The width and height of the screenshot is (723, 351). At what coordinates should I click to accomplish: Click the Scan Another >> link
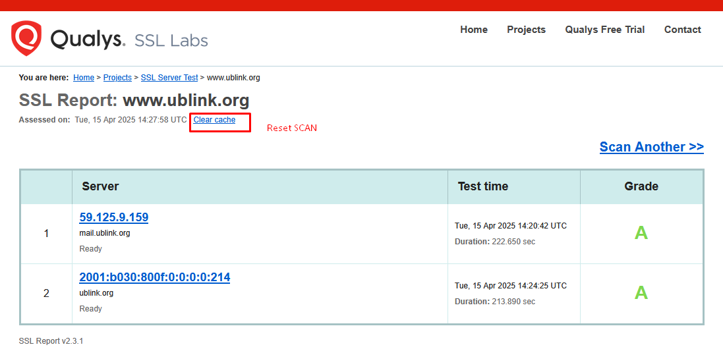651,147
